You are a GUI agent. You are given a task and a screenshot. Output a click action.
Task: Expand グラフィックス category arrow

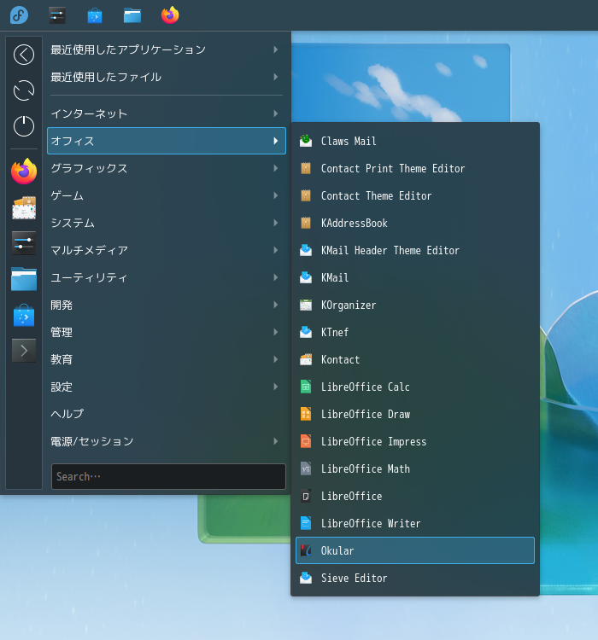coord(276,168)
